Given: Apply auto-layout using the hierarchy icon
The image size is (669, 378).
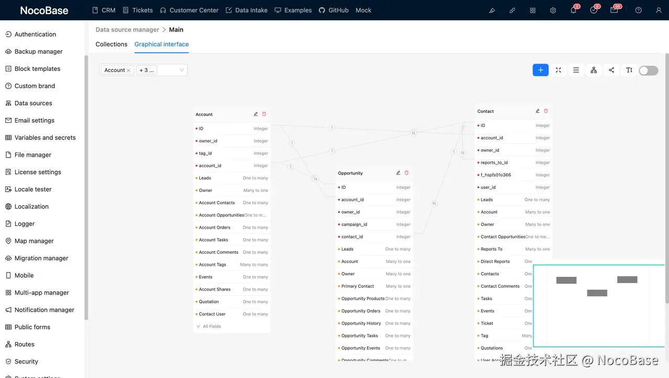Looking at the screenshot, I should 593,70.
